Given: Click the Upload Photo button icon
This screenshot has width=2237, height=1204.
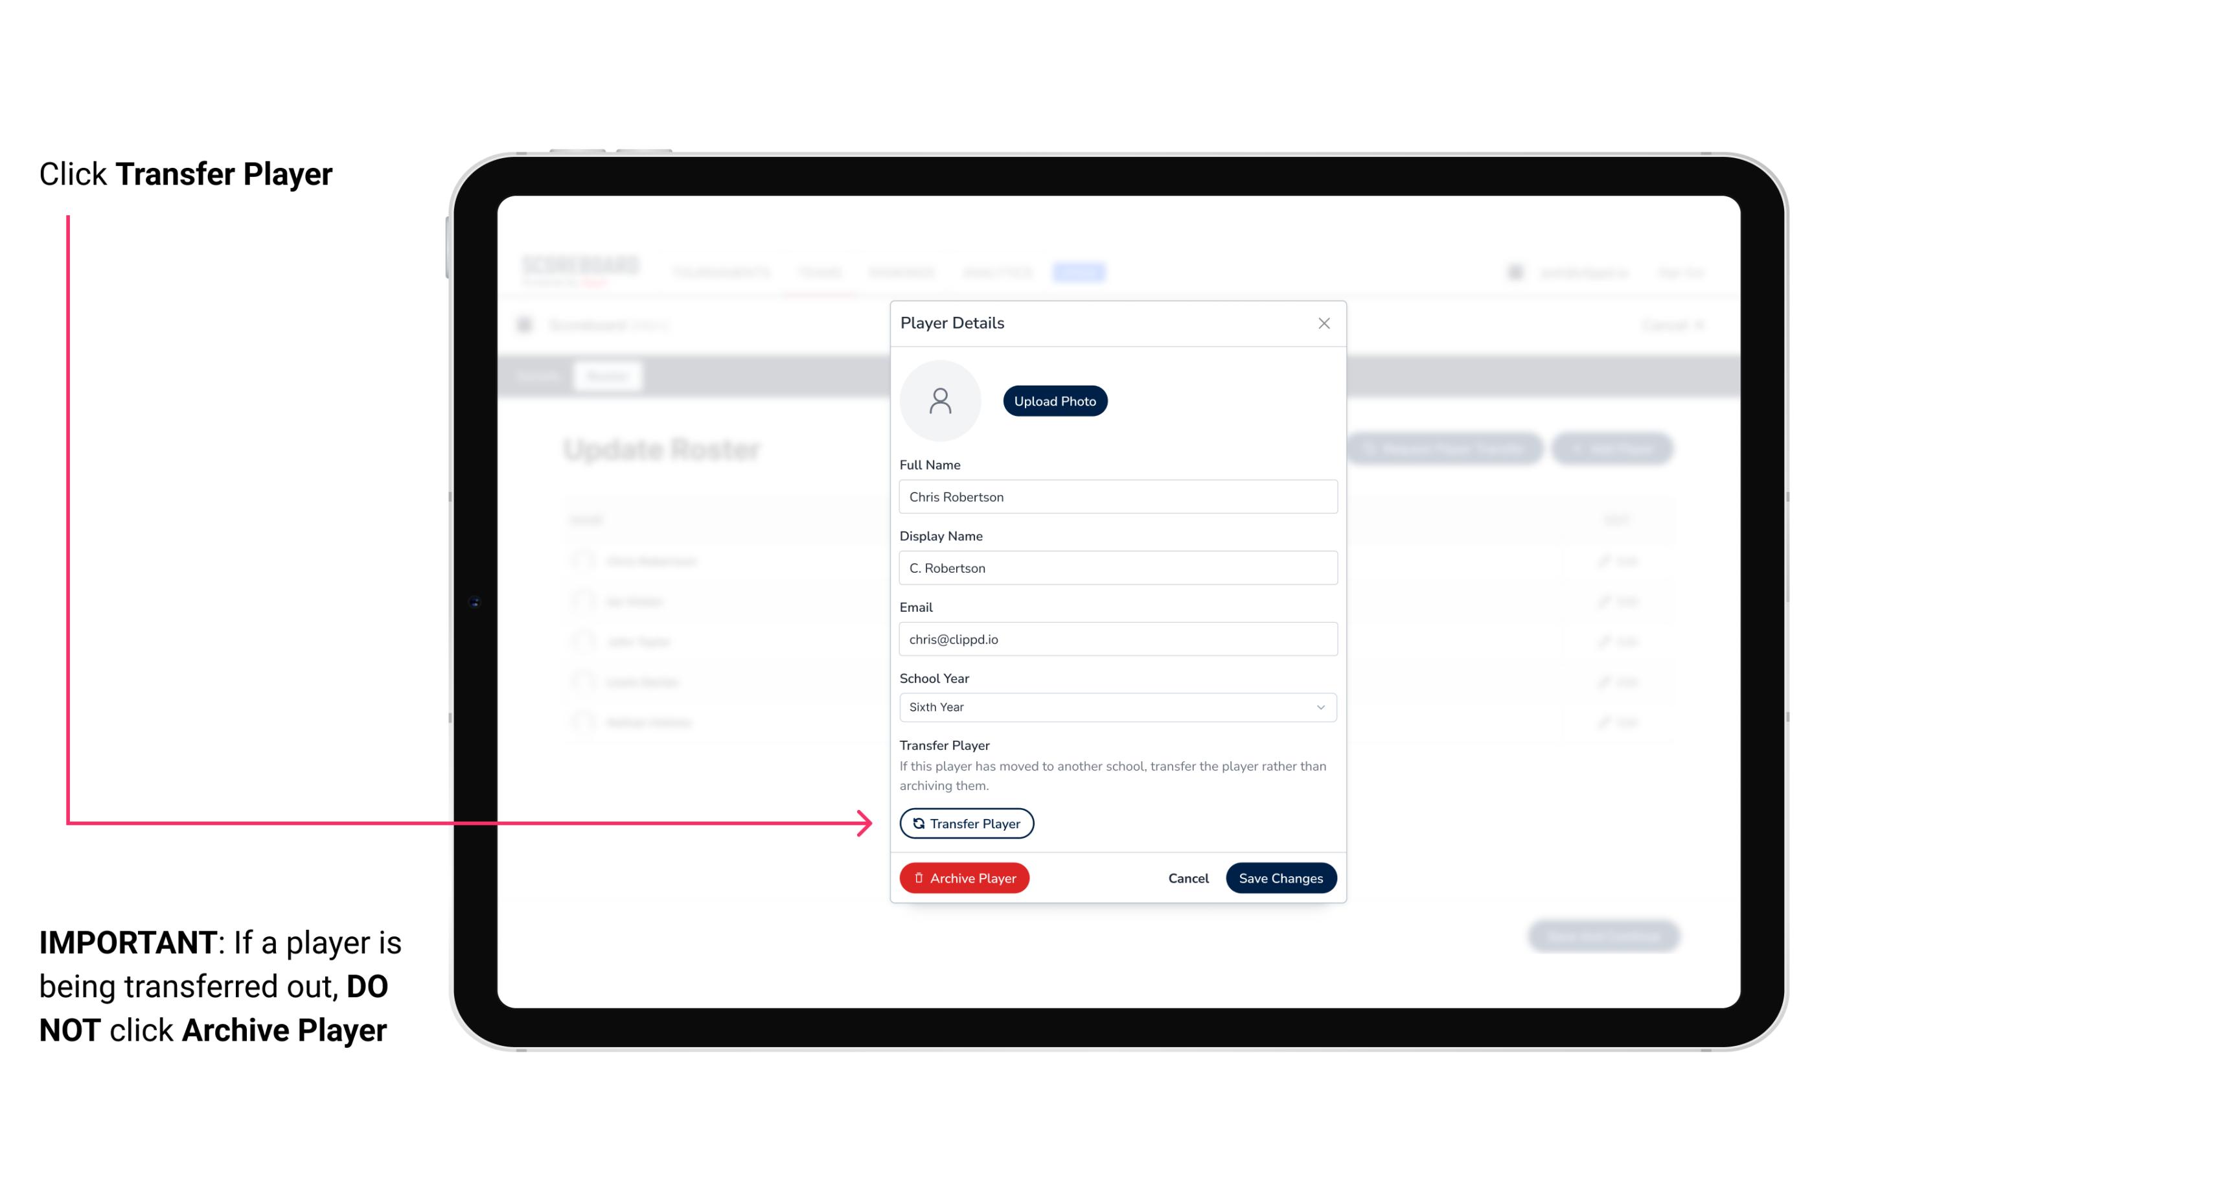Looking at the screenshot, I should (x=1055, y=402).
